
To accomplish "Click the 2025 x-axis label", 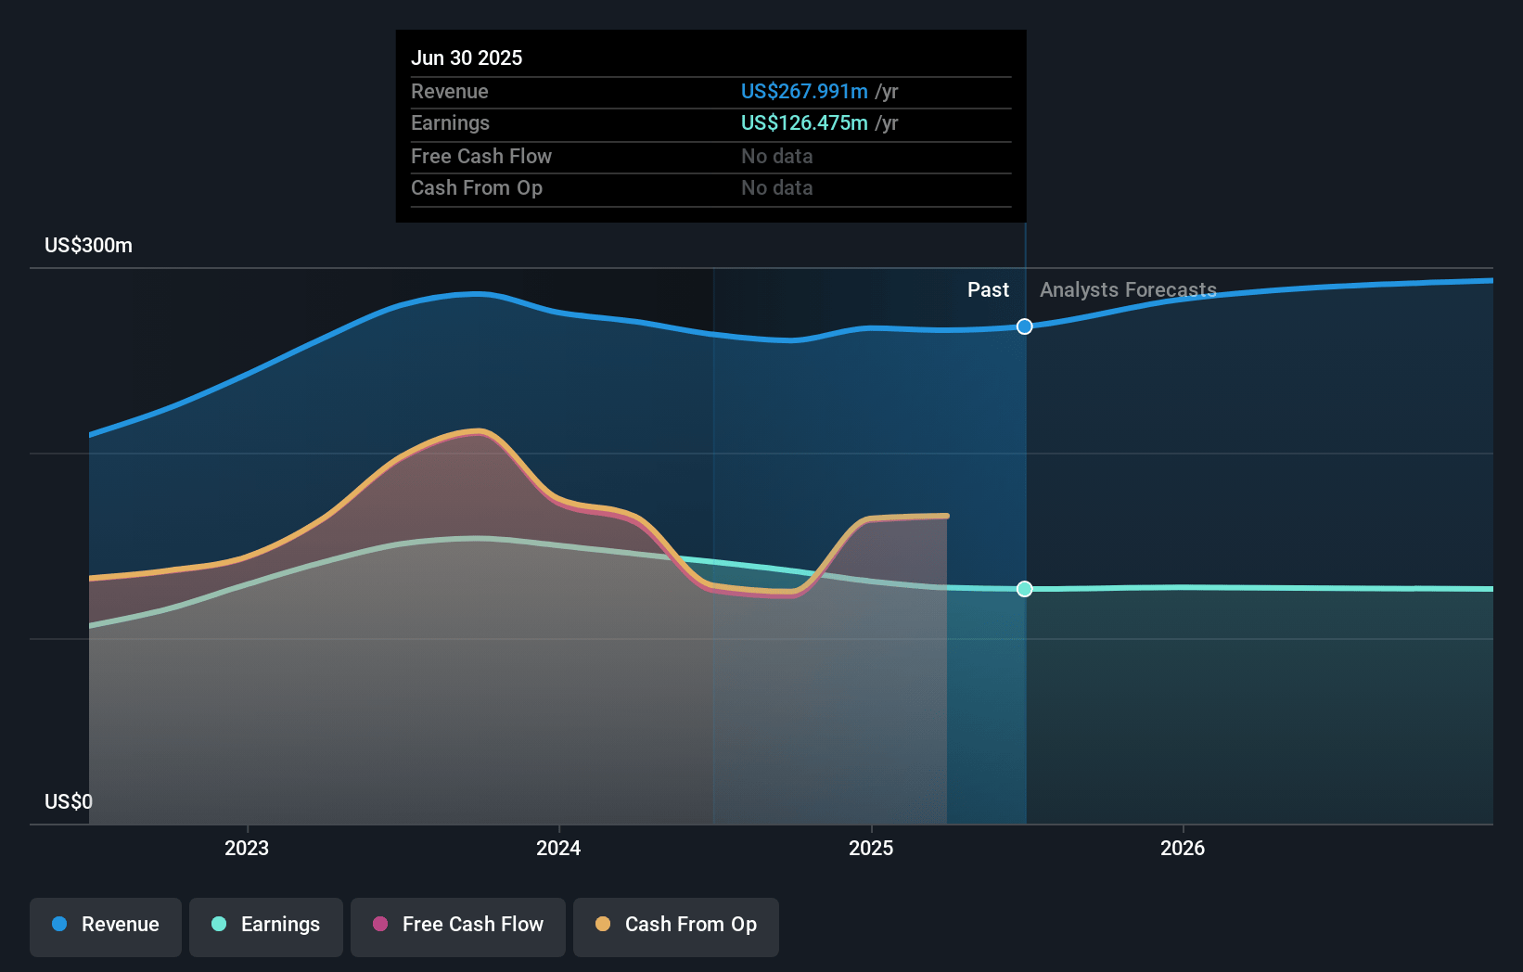I will [871, 848].
